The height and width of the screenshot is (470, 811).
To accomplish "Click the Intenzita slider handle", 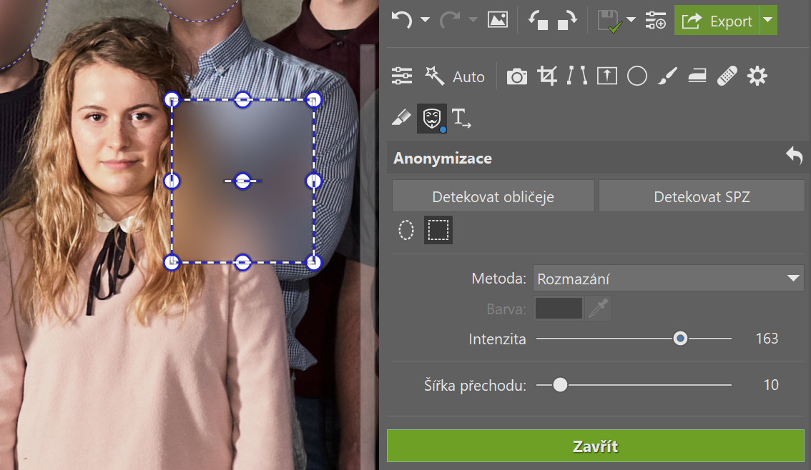I will click(x=680, y=339).
